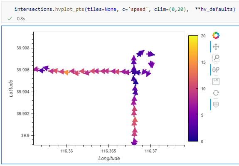
Task: Click the 39.904 y-axis tick label
Action: pyautogui.click(x=23, y=92)
